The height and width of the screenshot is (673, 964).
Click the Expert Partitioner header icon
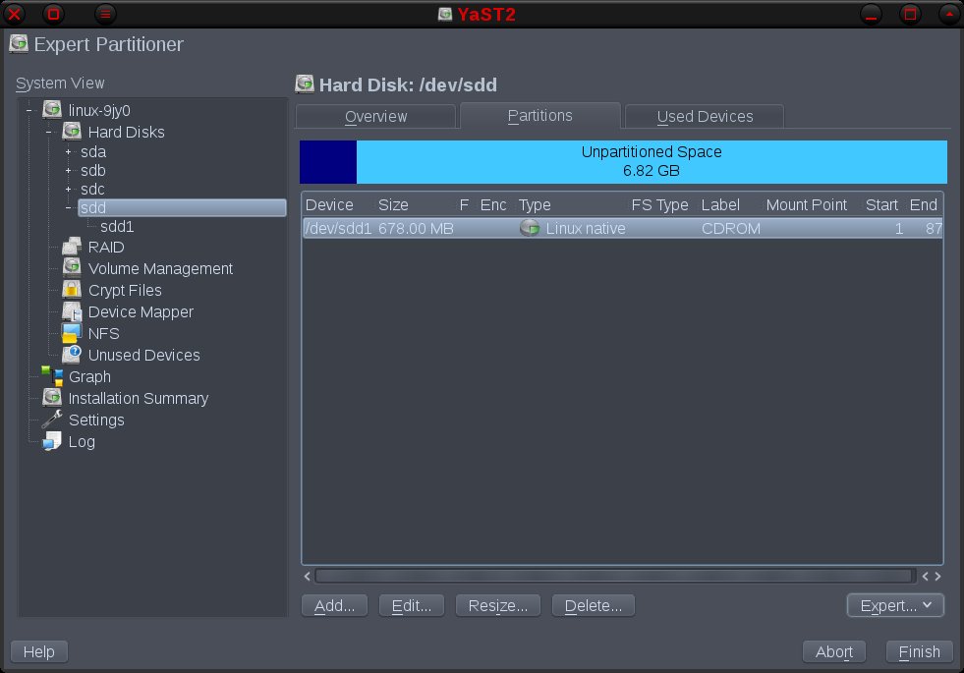click(x=19, y=43)
